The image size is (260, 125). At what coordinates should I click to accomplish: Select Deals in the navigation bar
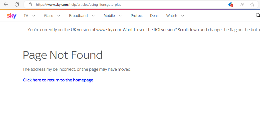(x=155, y=16)
